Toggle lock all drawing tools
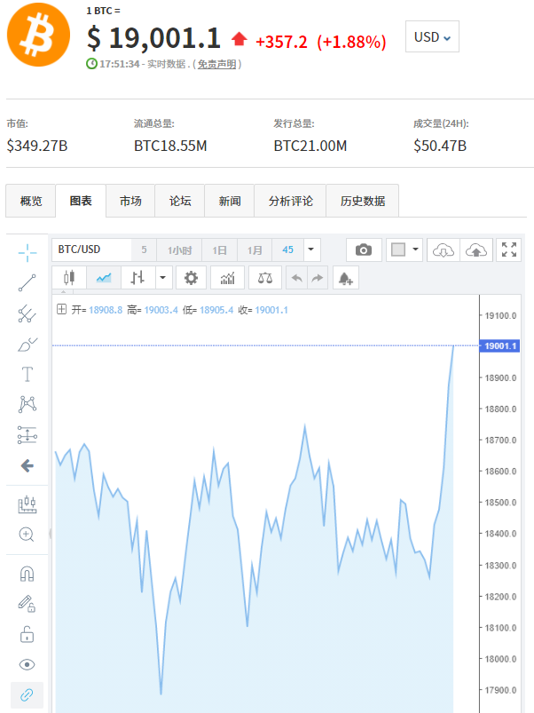Viewport: 534px width, 713px height. [27, 634]
